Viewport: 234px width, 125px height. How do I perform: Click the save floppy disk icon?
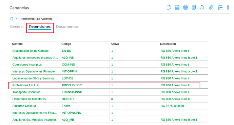[x=177, y=7]
